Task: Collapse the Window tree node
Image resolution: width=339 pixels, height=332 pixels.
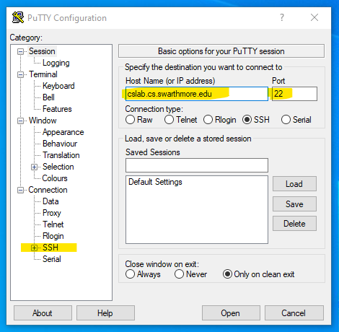Action: coord(21,121)
